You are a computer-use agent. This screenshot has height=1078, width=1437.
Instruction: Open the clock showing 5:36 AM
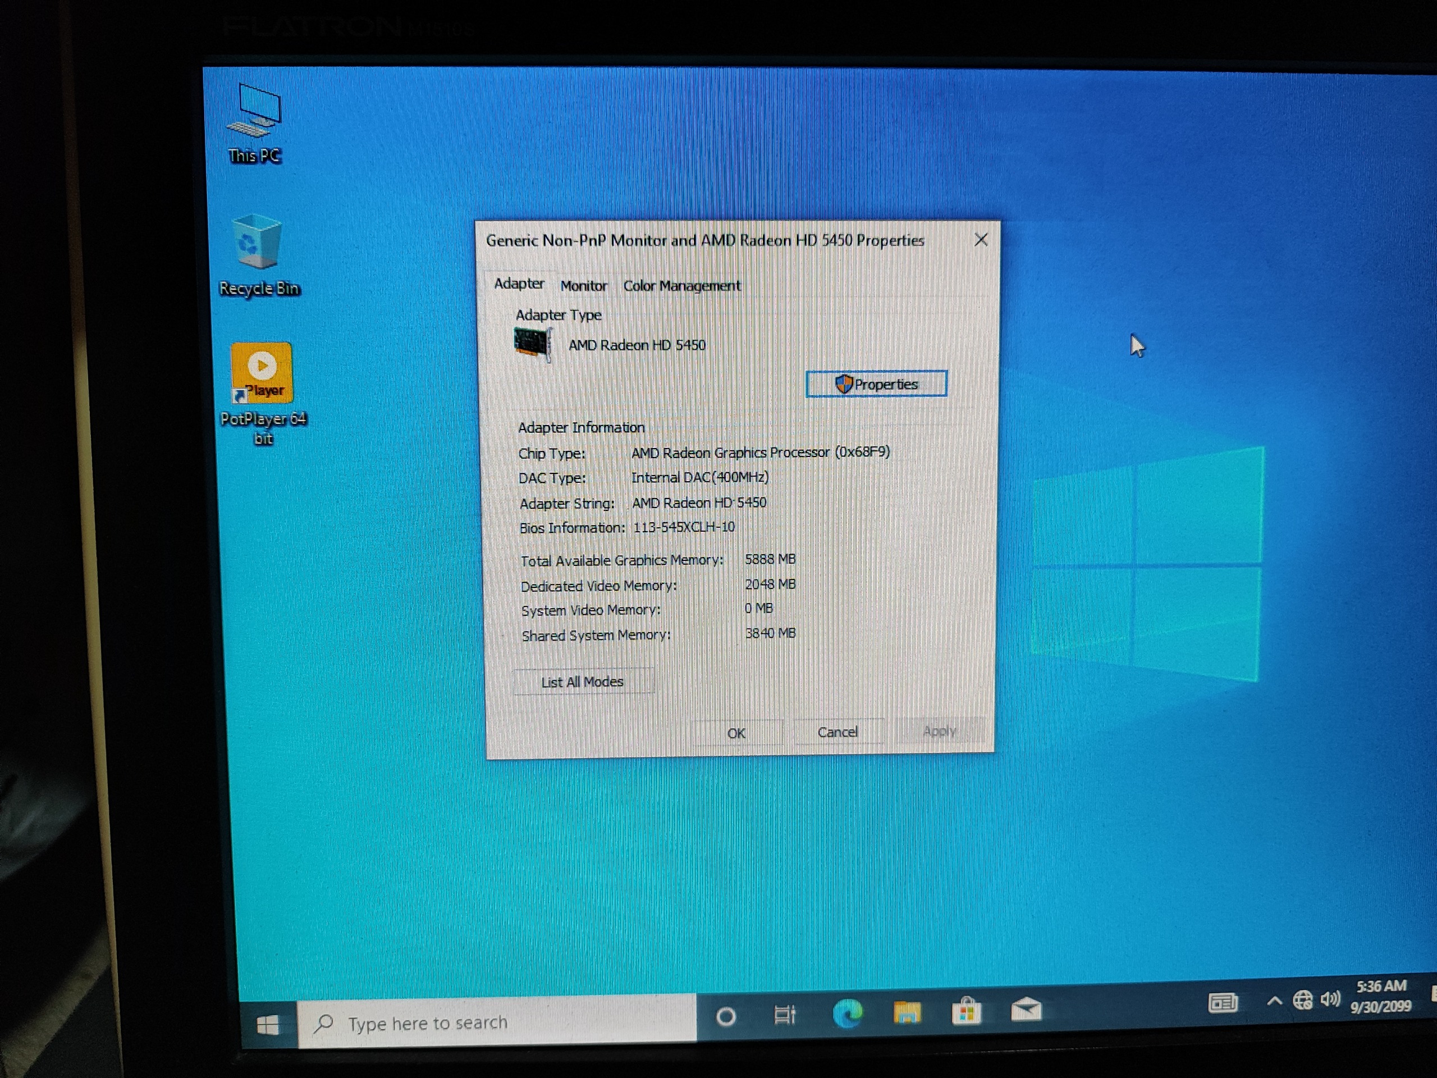point(1380,996)
